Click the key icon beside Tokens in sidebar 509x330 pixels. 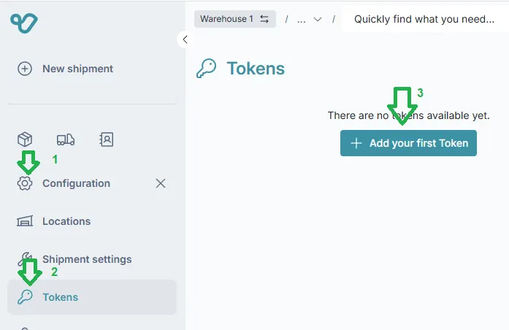25,297
